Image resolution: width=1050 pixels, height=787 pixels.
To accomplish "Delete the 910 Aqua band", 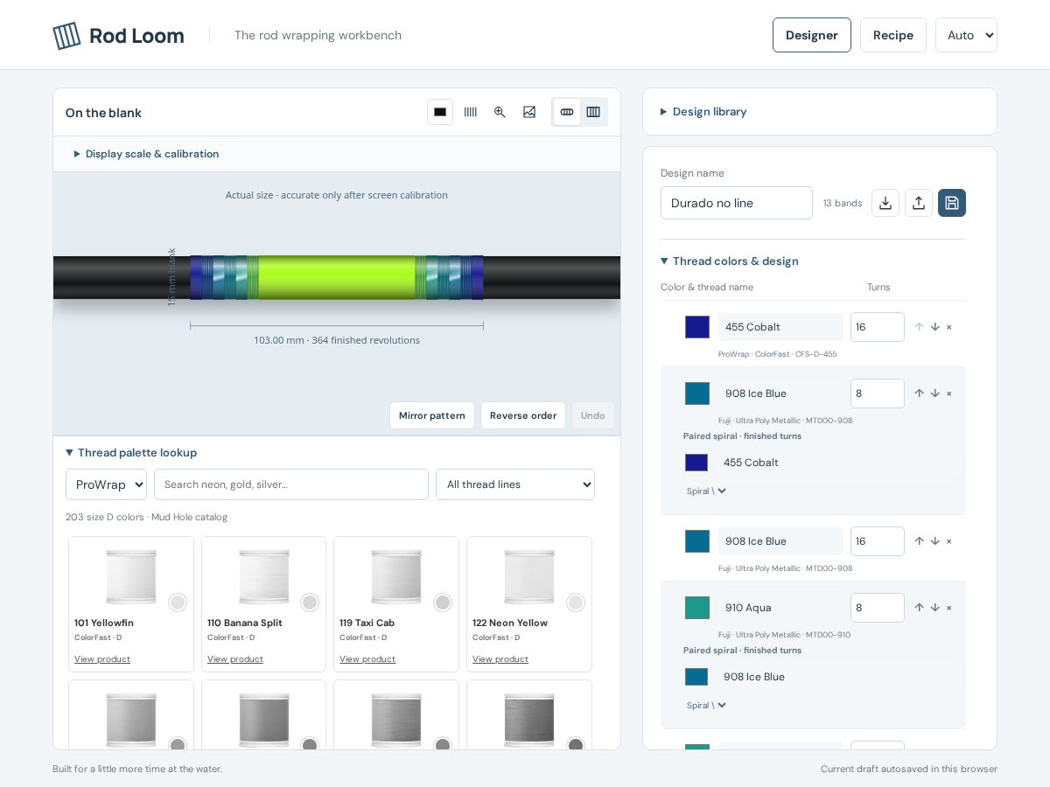I will [949, 608].
